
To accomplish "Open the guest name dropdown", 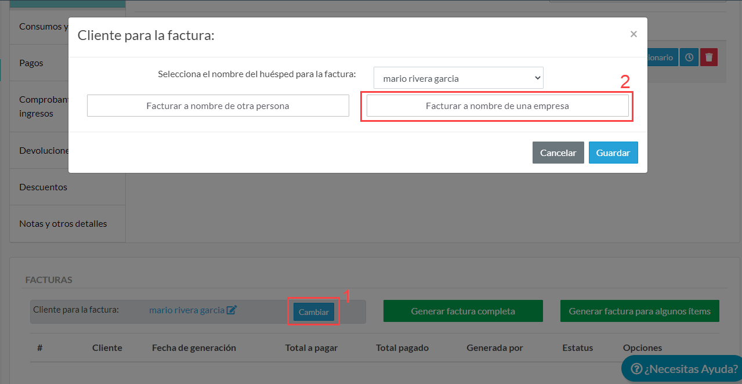I will pos(458,78).
